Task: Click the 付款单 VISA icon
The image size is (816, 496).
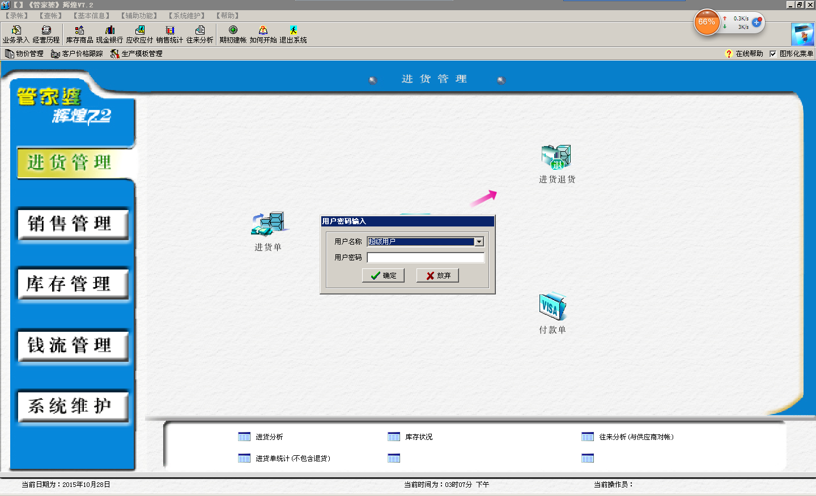Action: point(552,307)
